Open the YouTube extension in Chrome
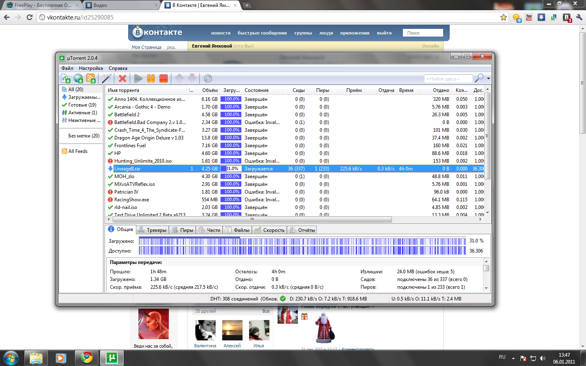Image resolution: width=586 pixels, height=366 pixels. pos(529,17)
